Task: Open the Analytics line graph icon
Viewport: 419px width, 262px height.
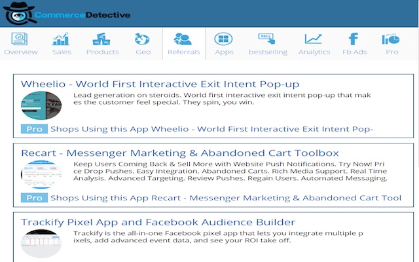Action: tap(313, 39)
